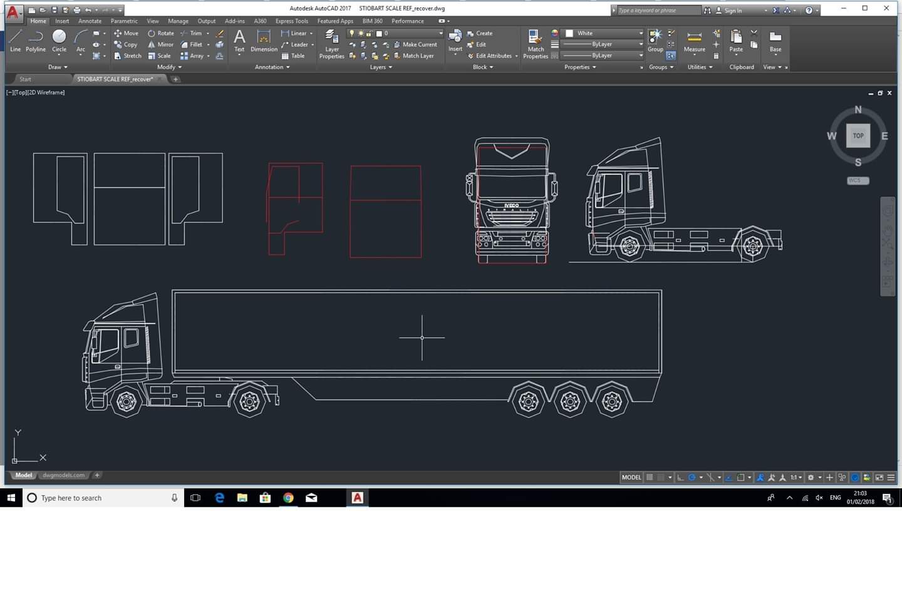The width and height of the screenshot is (902, 601).
Task: Open the Insert ribbon tab
Action: click(62, 21)
